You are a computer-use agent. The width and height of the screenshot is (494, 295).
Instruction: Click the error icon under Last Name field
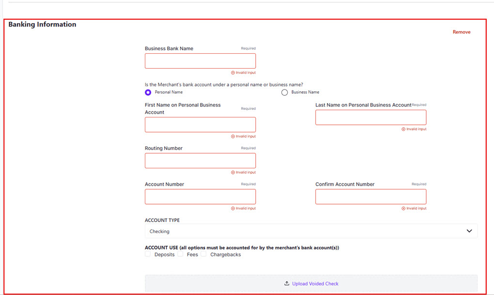pos(403,129)
